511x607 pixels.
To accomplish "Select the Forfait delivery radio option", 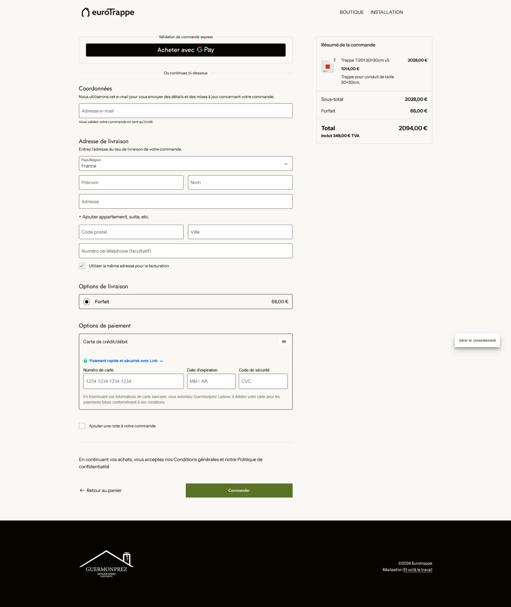I will pos(87,302).
